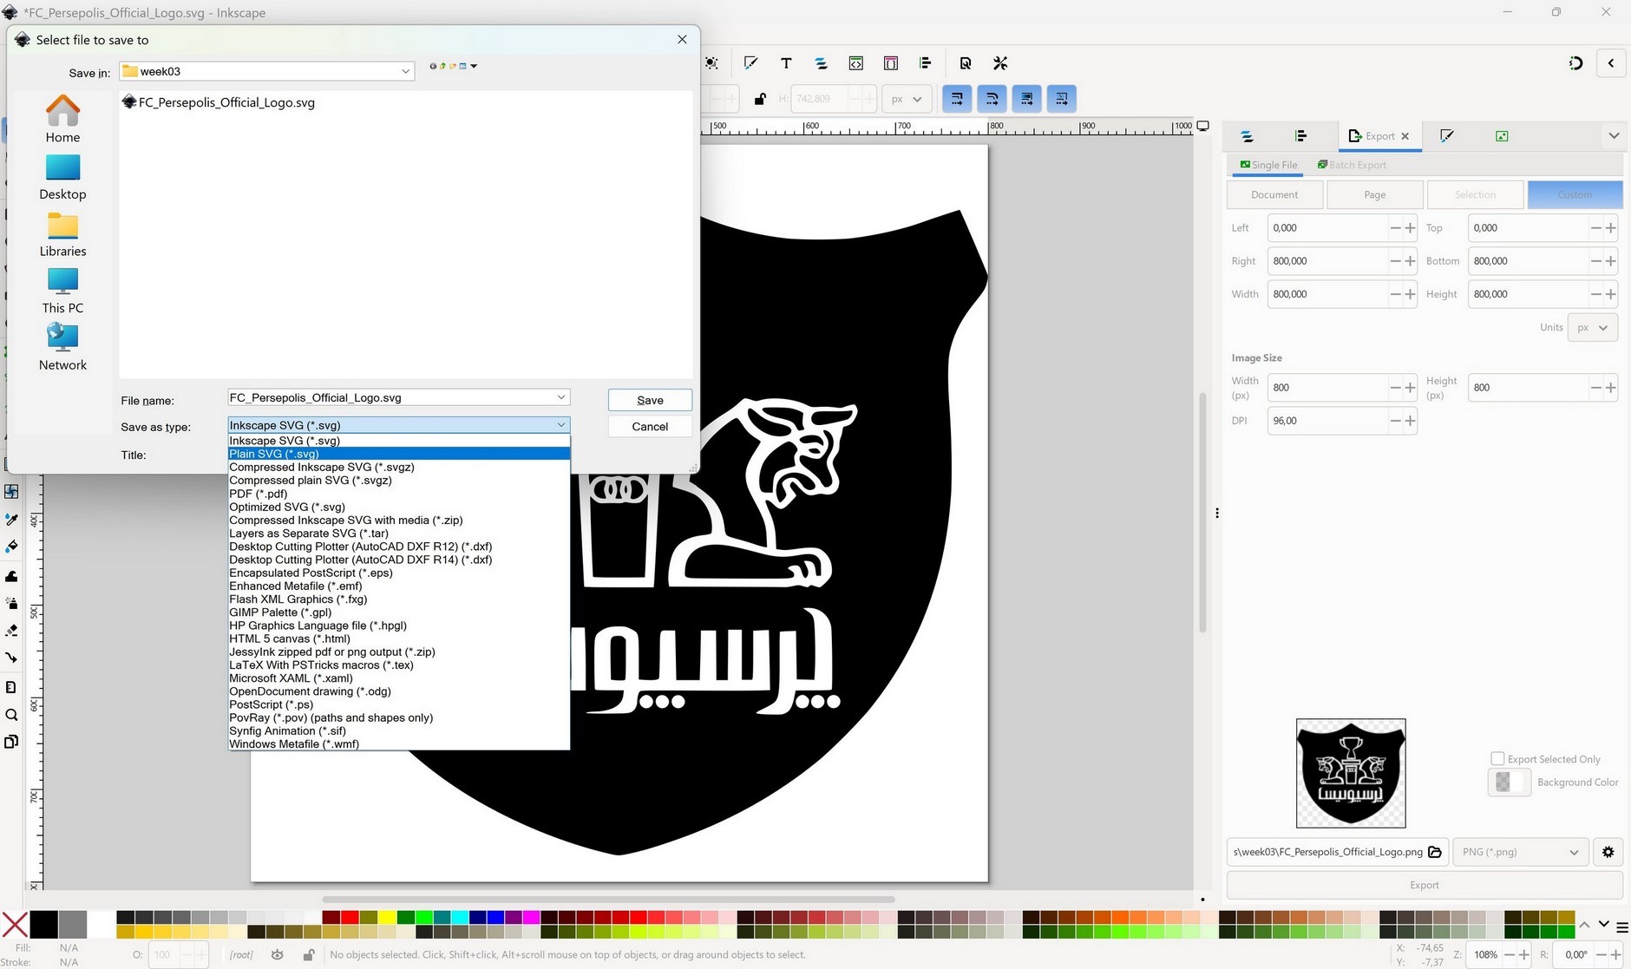Open the Background Color picker
The image size is (1631, 969).
(1510, 782)
